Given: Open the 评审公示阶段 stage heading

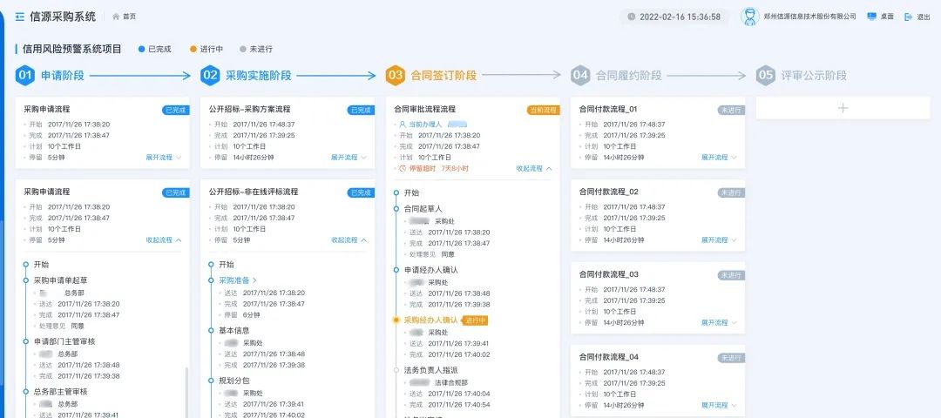Looking at the screenshot, I should pos(814,76).
